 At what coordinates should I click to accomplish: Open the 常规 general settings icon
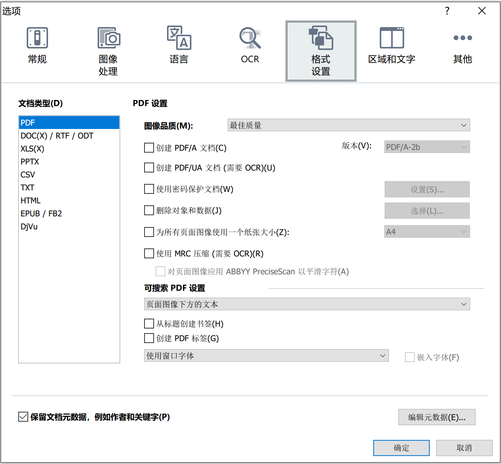point(37,38)
